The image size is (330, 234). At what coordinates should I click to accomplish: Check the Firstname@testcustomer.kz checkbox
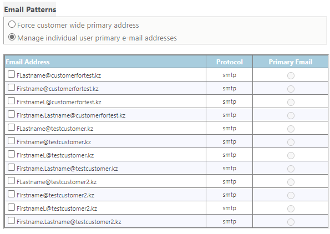(11, 141)
